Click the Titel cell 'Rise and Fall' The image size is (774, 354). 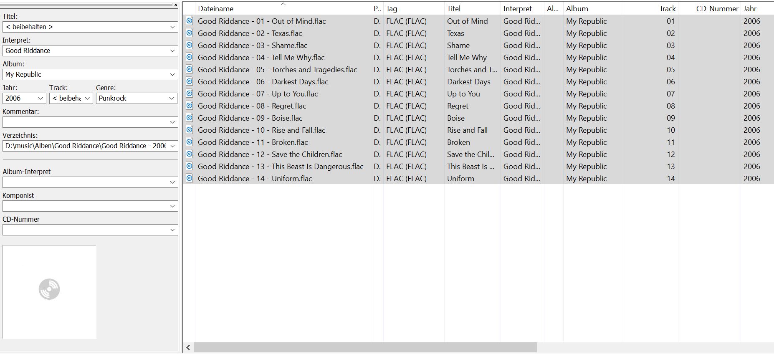467,130
